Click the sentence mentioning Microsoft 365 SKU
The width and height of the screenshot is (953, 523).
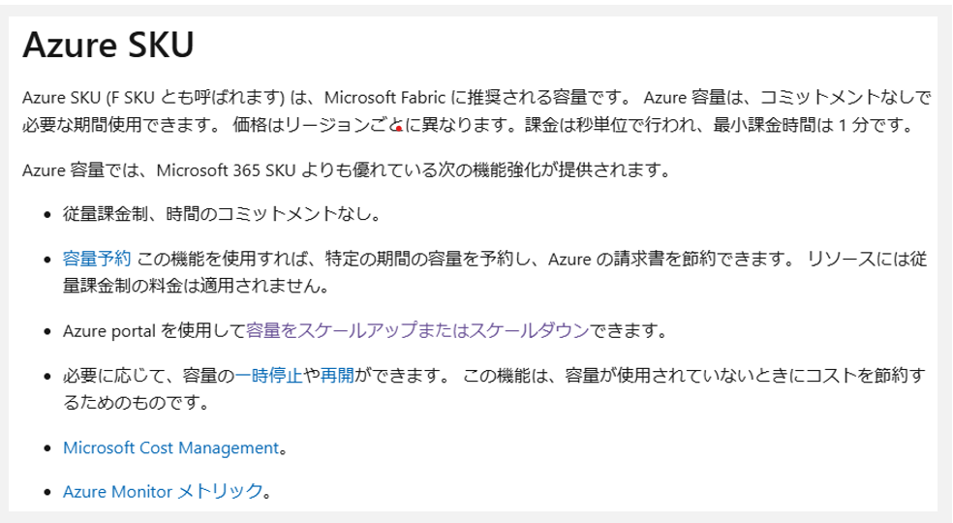(x=346, y=169)
